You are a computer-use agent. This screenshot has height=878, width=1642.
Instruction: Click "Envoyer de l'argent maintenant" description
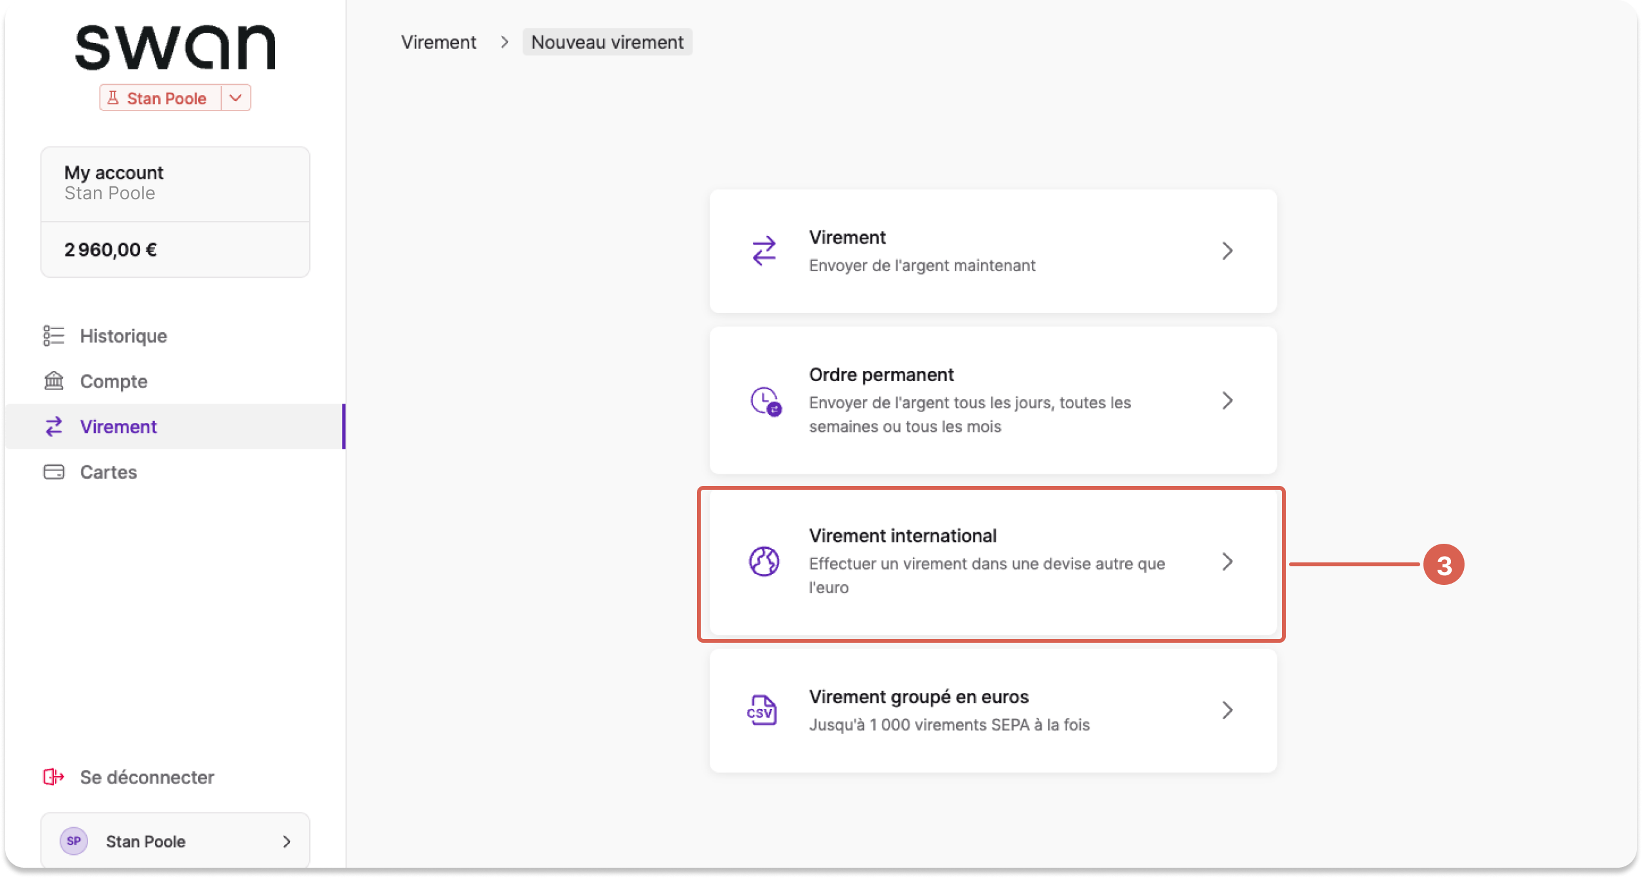[x=922, y=265]
